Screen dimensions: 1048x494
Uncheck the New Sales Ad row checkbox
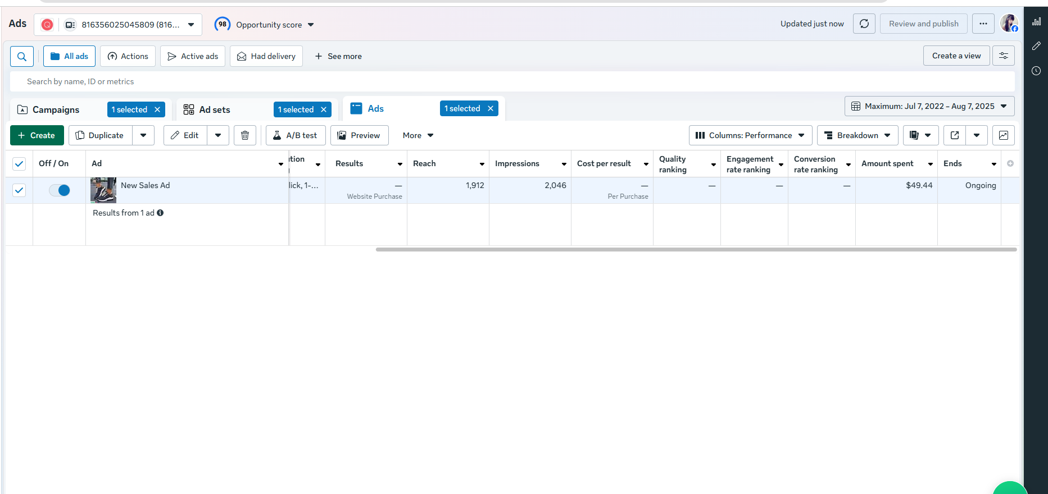(19, 190)
